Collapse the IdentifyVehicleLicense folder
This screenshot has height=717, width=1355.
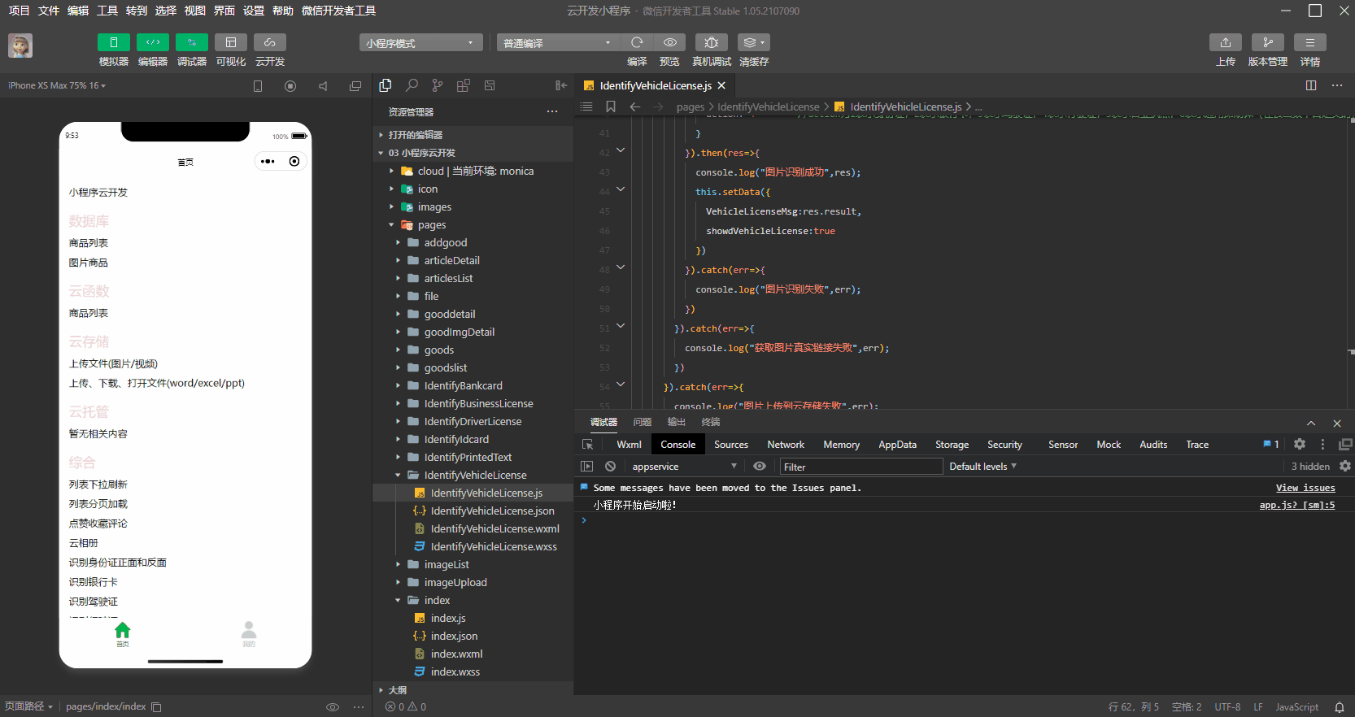point(473,475)
